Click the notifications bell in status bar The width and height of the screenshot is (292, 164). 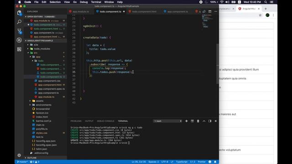[215, 162]
